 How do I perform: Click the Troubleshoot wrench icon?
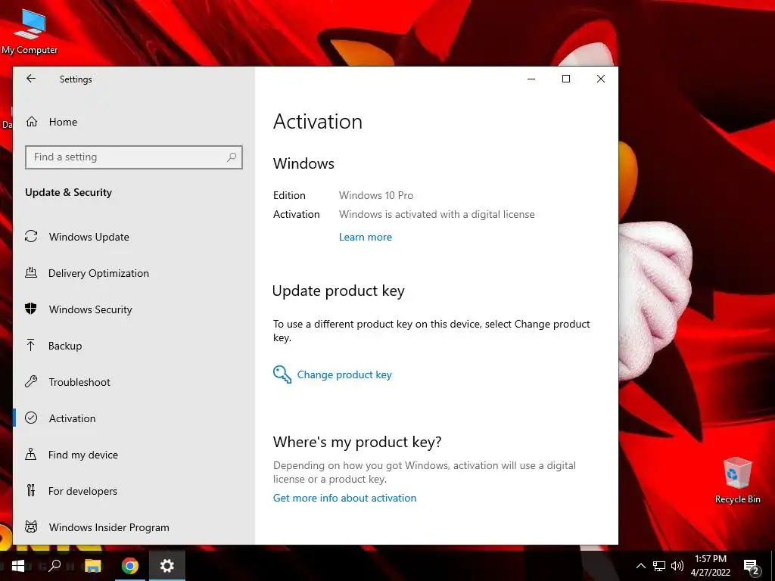tap(31, 381)
